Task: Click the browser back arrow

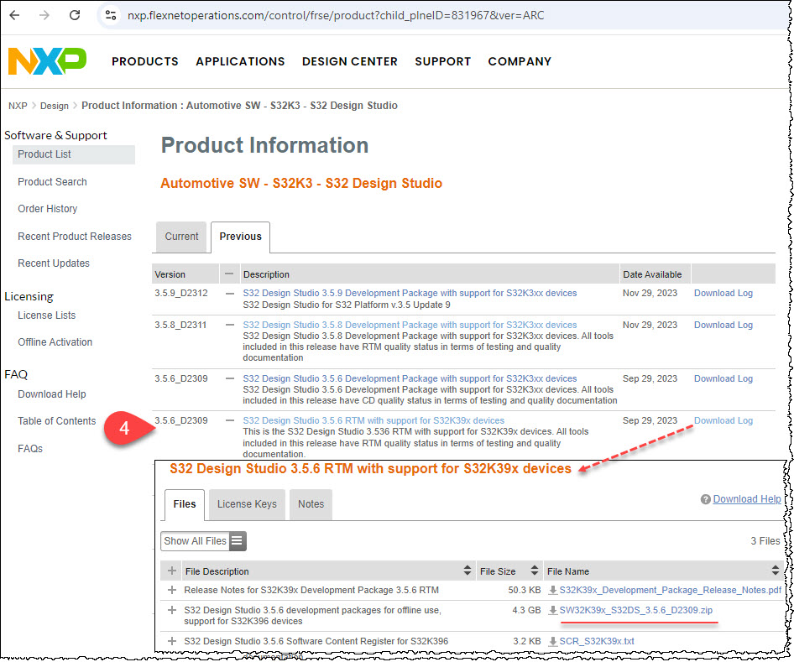Action: (17, 14)
